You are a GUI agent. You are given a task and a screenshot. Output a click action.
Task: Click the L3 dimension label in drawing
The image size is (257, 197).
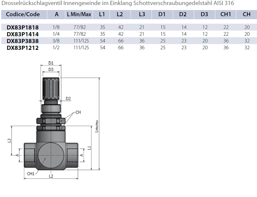coord(9,141)
